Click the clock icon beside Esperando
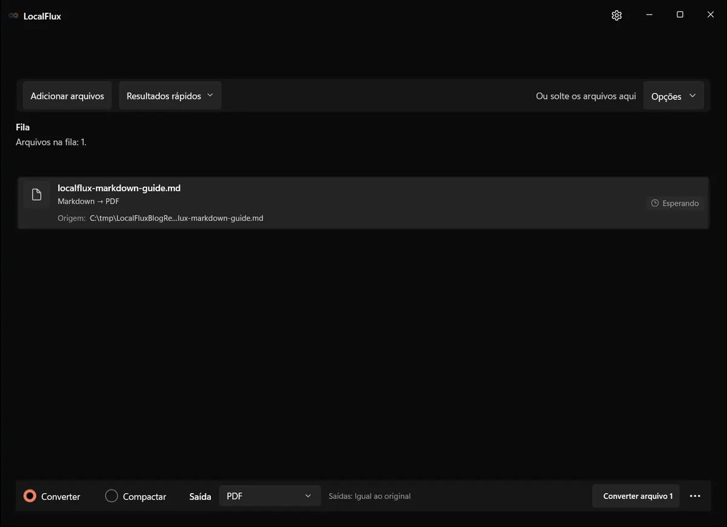This screenshot has height=527, width=727. point(655,203)
